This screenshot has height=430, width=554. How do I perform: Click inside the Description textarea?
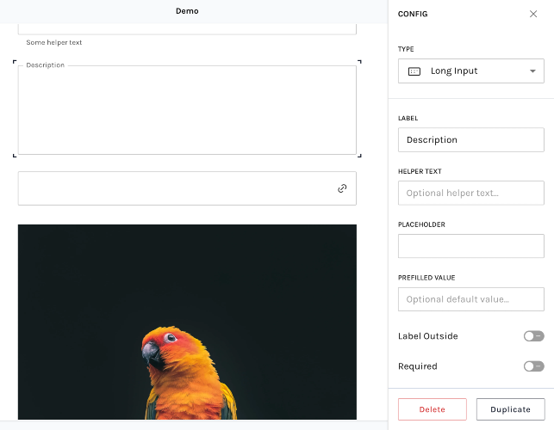pyautogui.click(x=187, y=110)
